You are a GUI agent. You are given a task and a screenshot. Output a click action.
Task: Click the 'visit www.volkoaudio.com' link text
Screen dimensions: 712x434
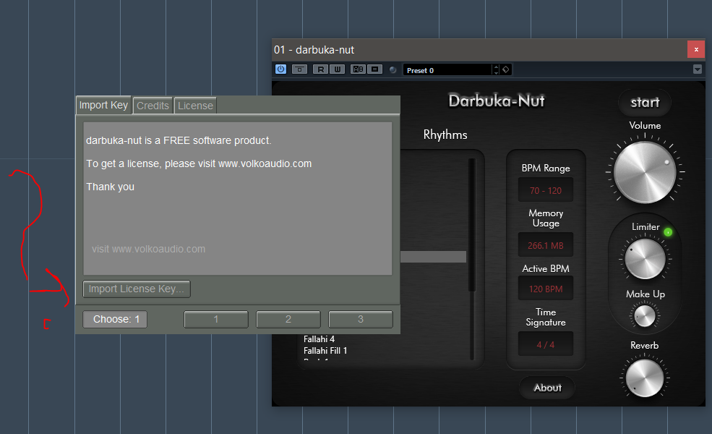pos(148,249)
